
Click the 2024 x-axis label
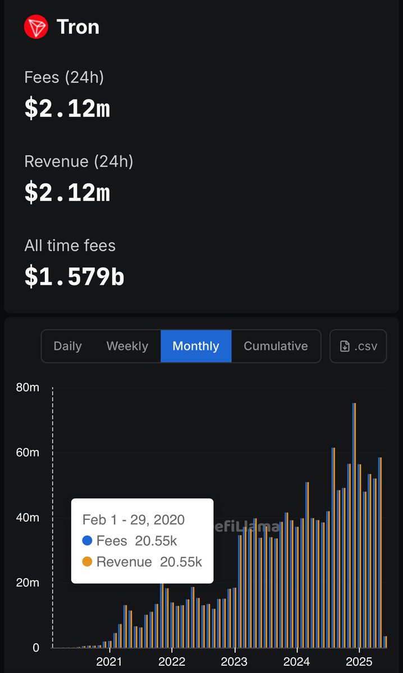click(297, 662)
